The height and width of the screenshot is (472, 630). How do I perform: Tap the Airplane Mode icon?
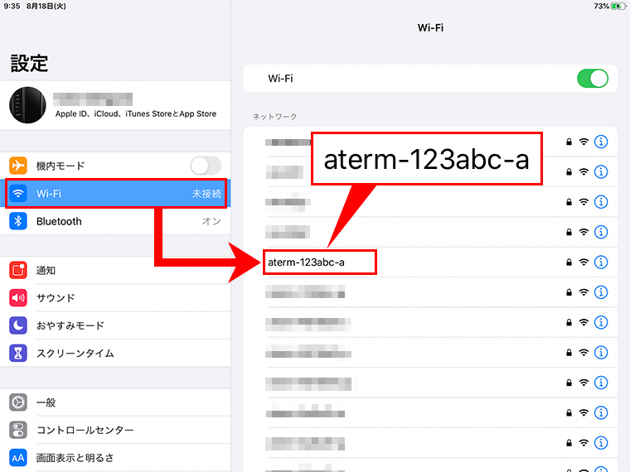18,166
